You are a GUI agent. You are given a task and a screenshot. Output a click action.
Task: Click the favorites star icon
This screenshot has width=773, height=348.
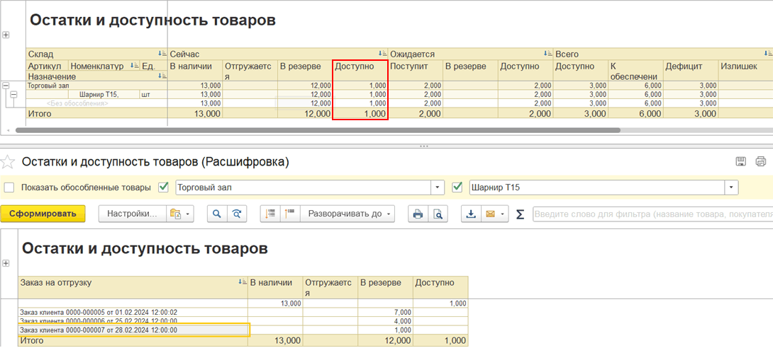point(8,162)
